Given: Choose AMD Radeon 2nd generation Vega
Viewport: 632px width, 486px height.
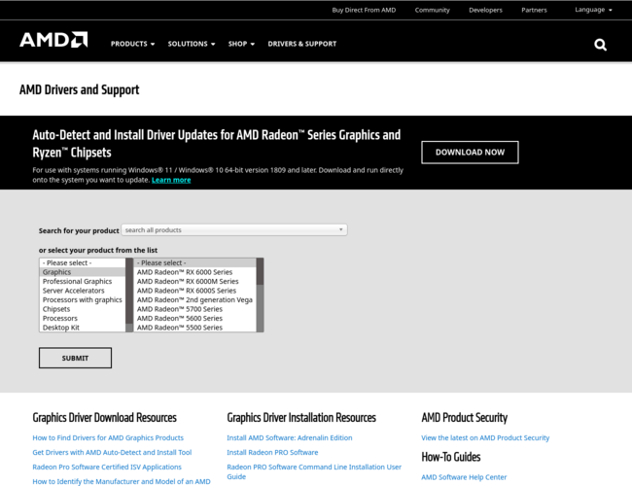Looking at the screenshot, I should (x=194, y=299).
